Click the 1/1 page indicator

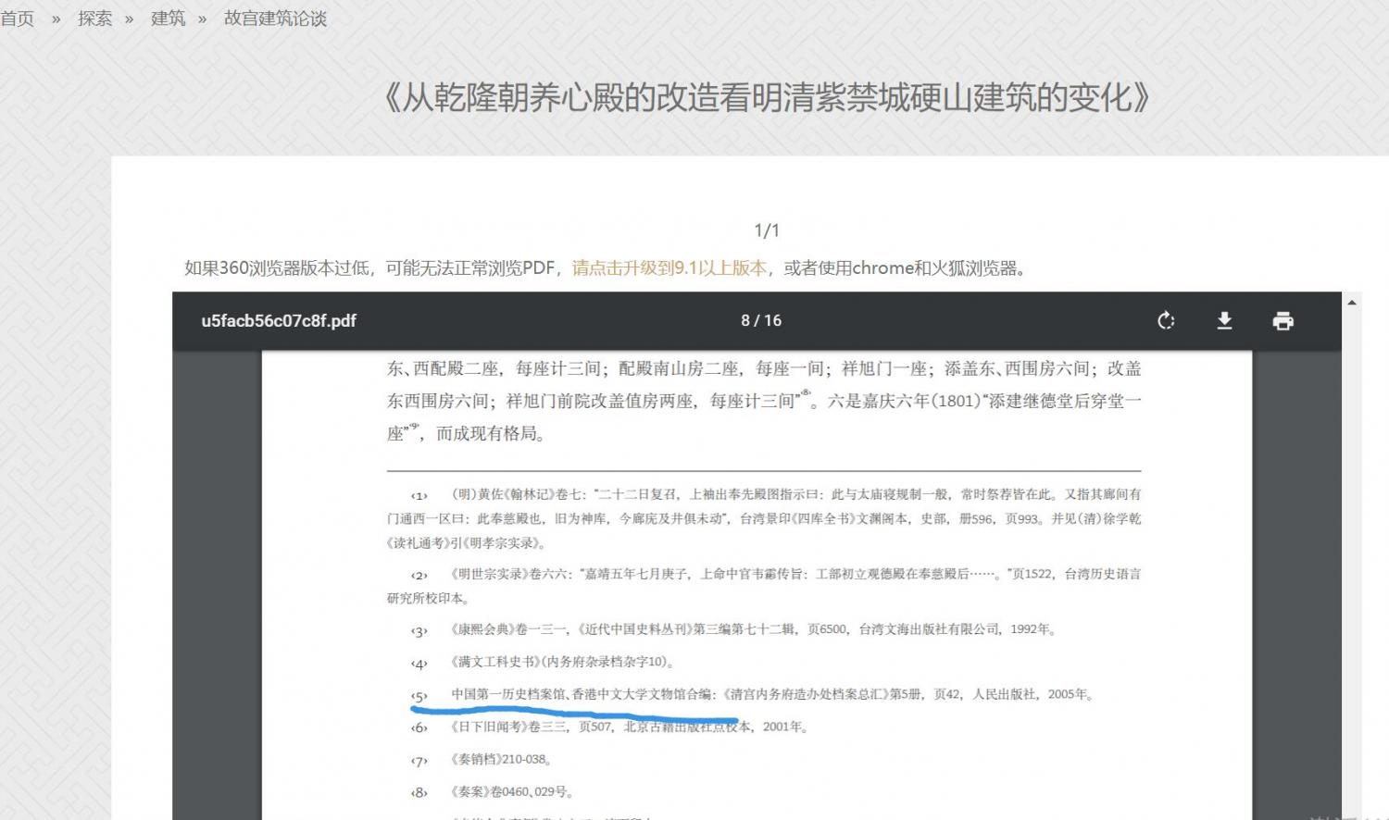pyautogui.click(x=767, y=230)
